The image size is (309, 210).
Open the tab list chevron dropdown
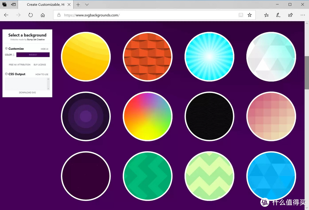[x=87, y=5]
